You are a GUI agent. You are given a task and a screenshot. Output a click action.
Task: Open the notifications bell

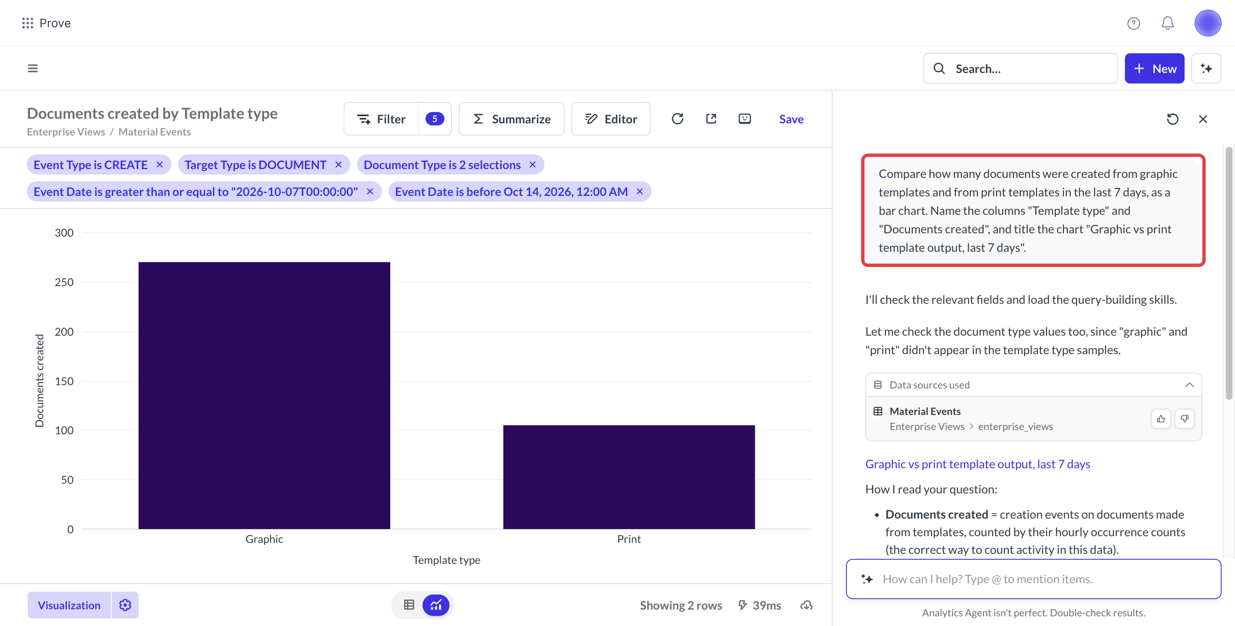pos(1167,23)
